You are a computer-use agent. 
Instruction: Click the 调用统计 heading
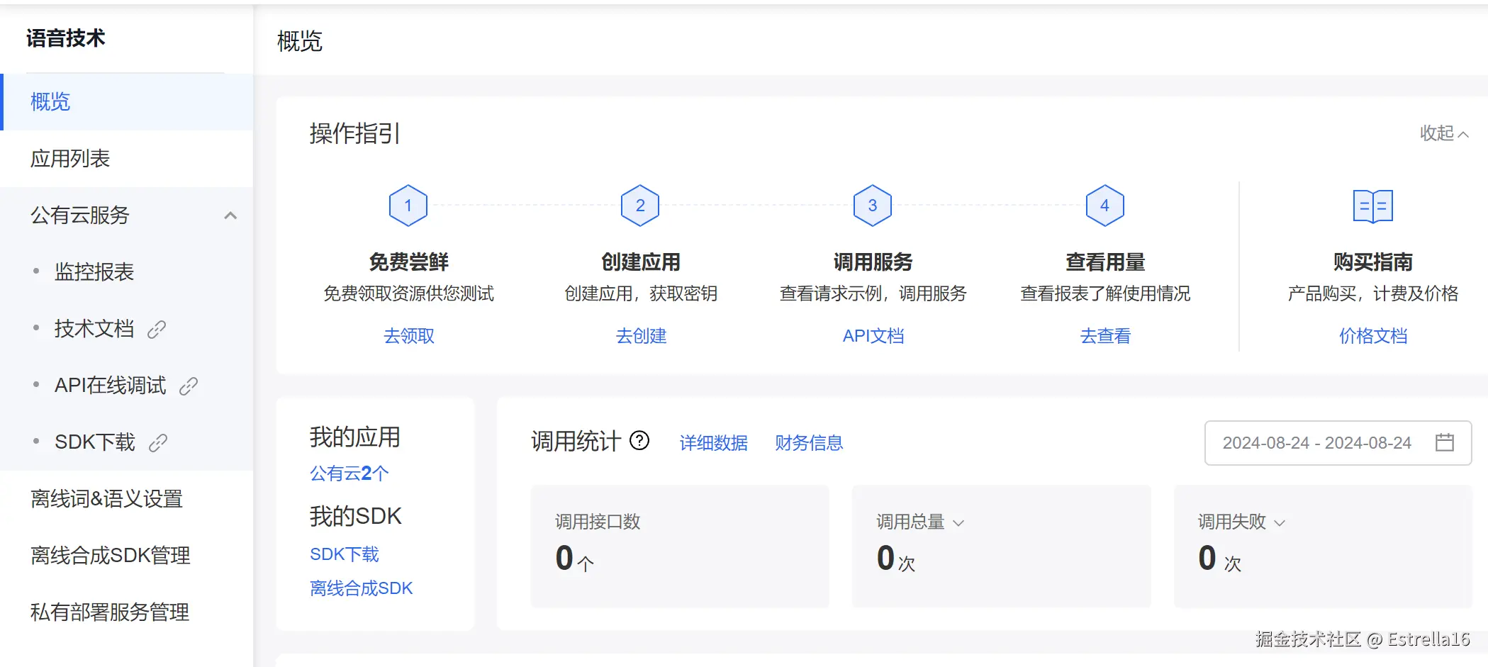(x=576, y=442)
